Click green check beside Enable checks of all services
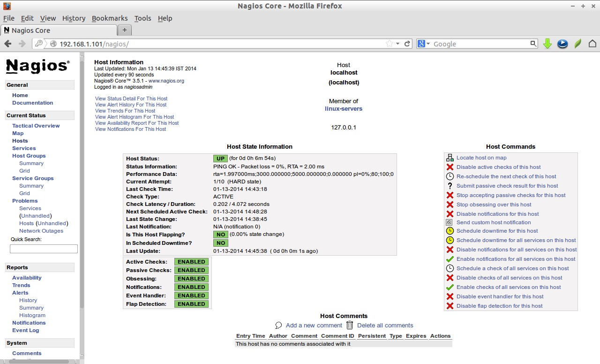Image resolution: width=600 pixels, height=364 pixels. pos(450,287)
